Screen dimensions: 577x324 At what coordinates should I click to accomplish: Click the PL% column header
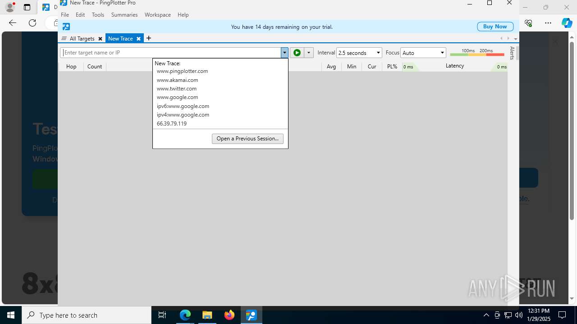click(x=392, y=67)
